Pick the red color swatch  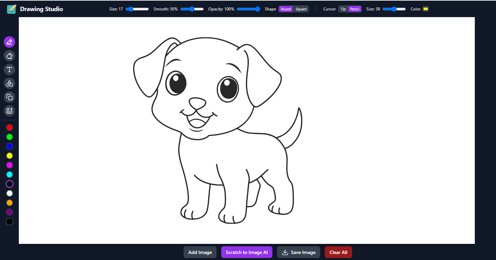(x=10, y=128)
